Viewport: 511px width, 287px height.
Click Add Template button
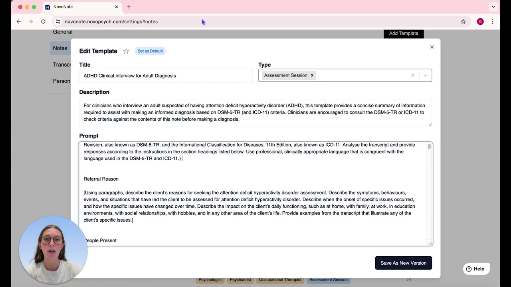point(404,33)
